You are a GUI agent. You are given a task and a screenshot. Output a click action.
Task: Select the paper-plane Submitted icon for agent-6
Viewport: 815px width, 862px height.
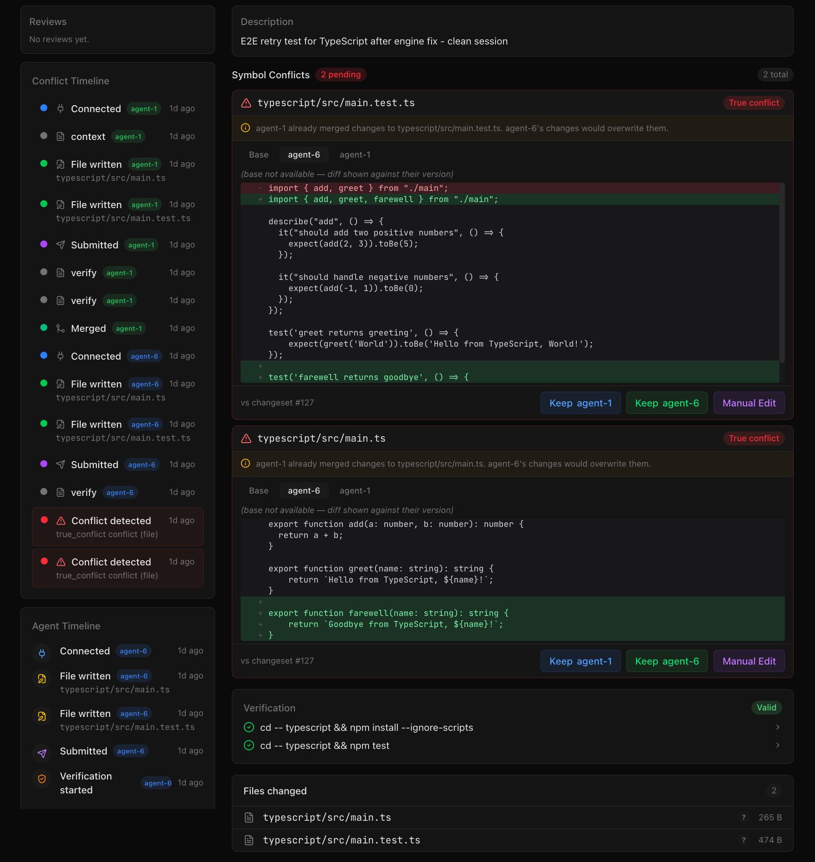[61, 464]
